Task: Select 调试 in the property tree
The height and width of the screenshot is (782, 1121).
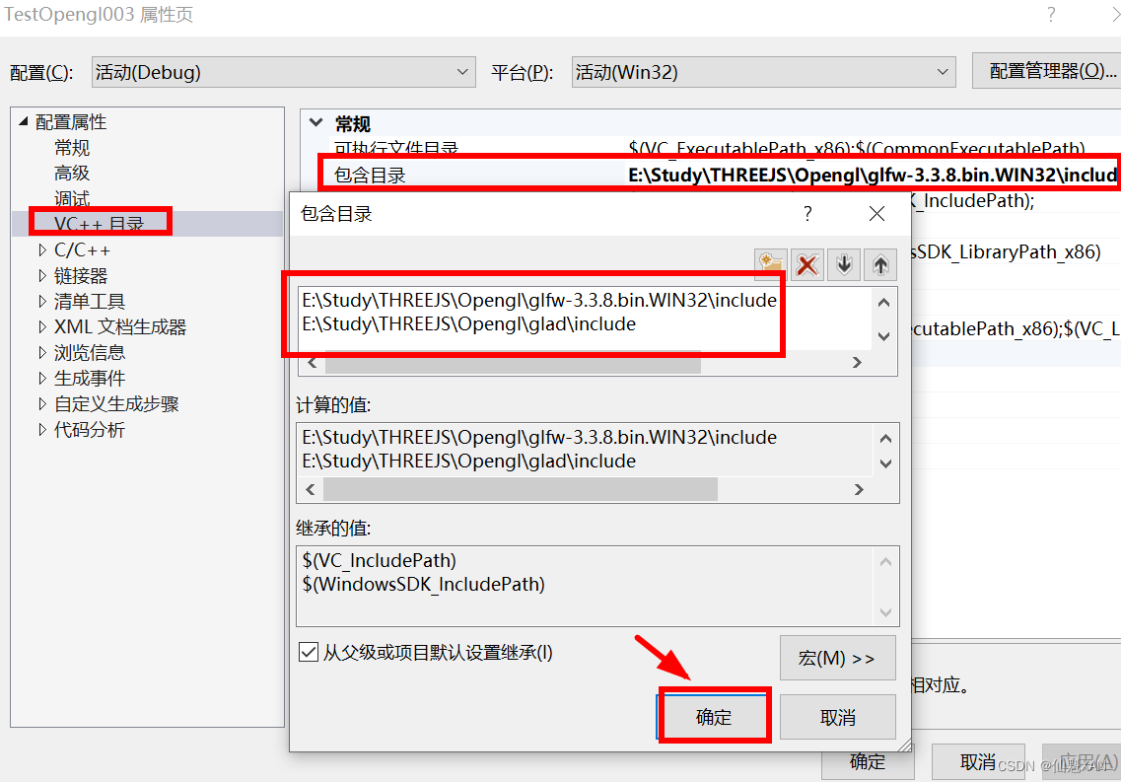Action: tap(71, 196)
